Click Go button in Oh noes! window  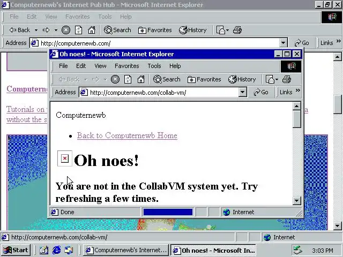(261, 92)
